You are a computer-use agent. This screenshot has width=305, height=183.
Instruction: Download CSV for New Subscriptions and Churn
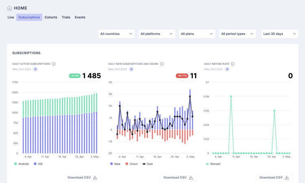click(178, 177)
